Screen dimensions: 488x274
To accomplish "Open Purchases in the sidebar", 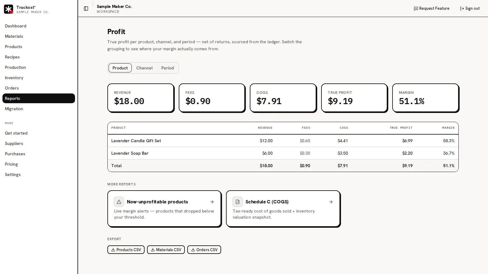I will (39, 154).
